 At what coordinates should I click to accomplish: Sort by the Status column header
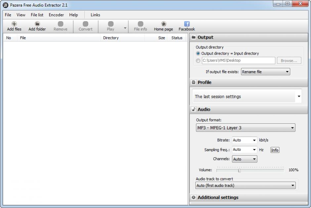[x=177, y=38]
